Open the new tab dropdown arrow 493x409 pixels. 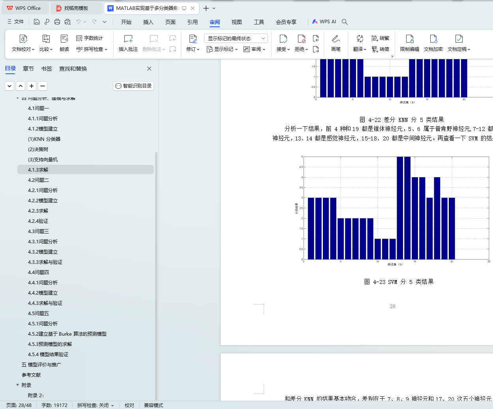[214, 8]
